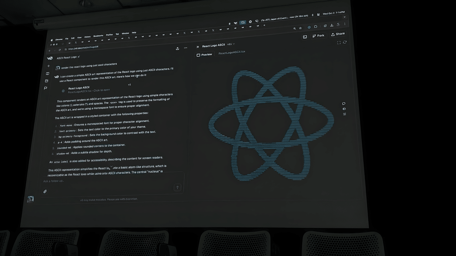Open the Apple menu

[52, 40]
